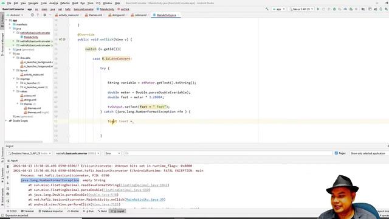
Task: Expand the manifests folder arrow
Action: tap(10, 24)
